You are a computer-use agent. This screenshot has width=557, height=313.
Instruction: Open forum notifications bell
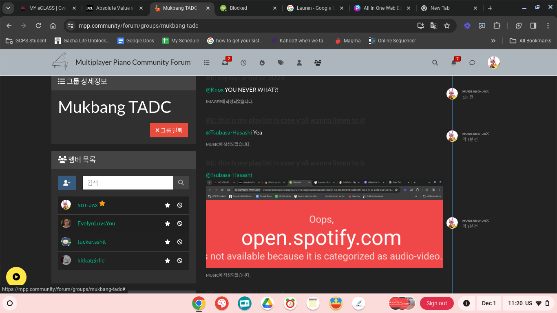(x=454, y=62)
